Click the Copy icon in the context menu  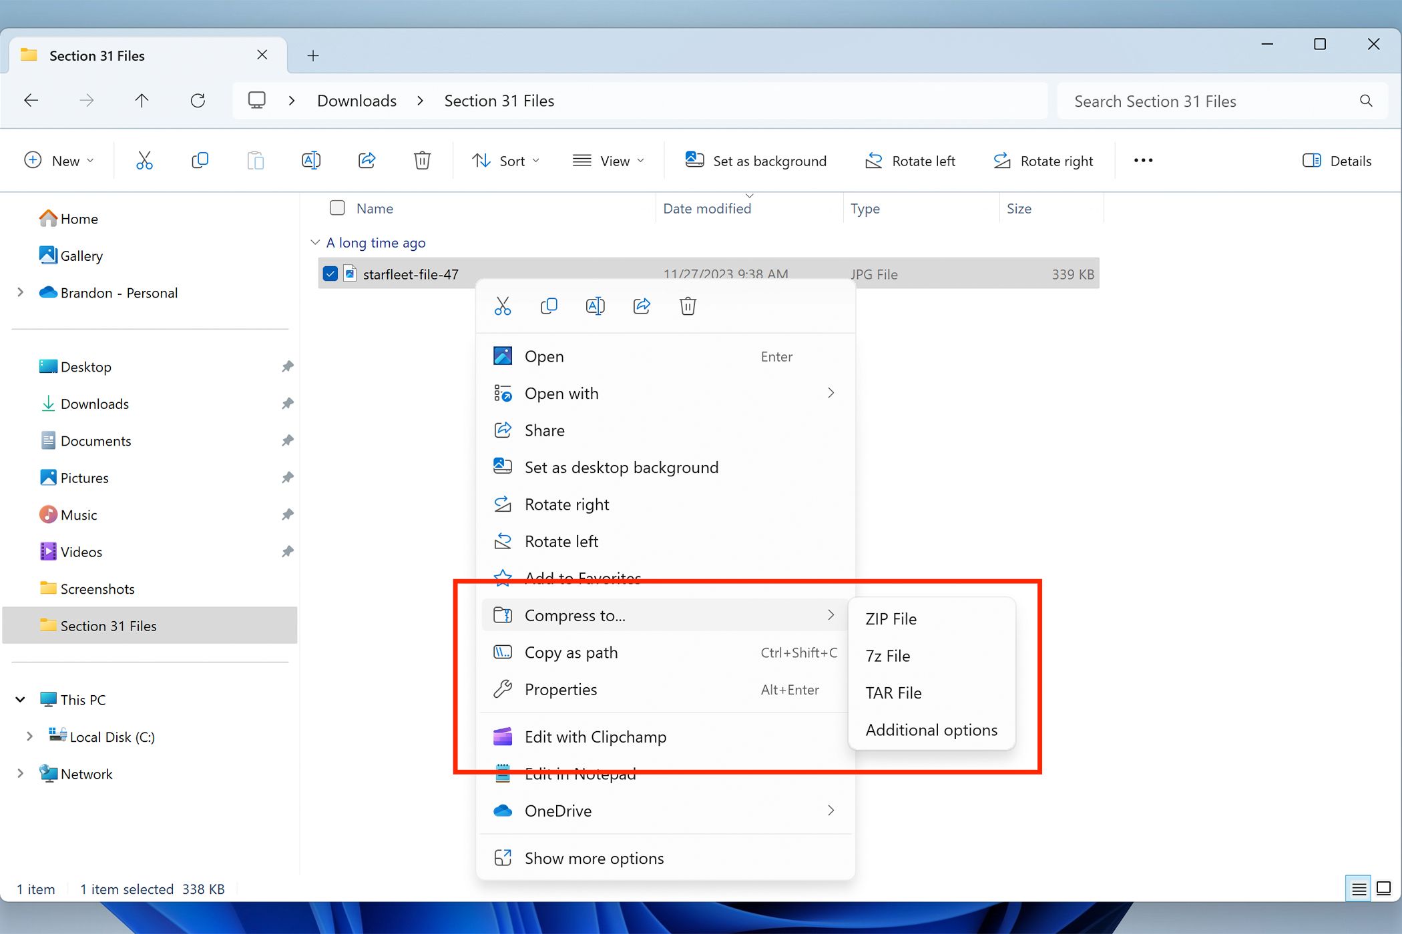(x=549, y=306)
